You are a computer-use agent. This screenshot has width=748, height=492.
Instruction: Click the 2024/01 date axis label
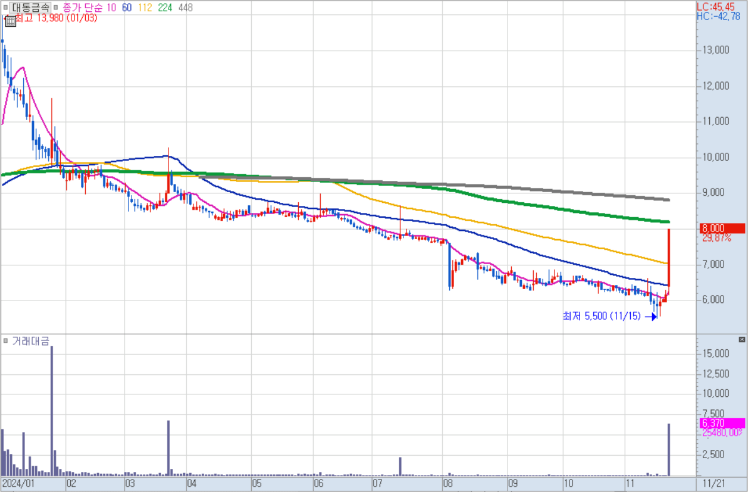(x=19, y=483)
